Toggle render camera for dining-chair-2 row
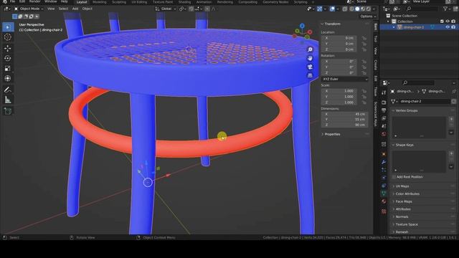 pos(453,27)
